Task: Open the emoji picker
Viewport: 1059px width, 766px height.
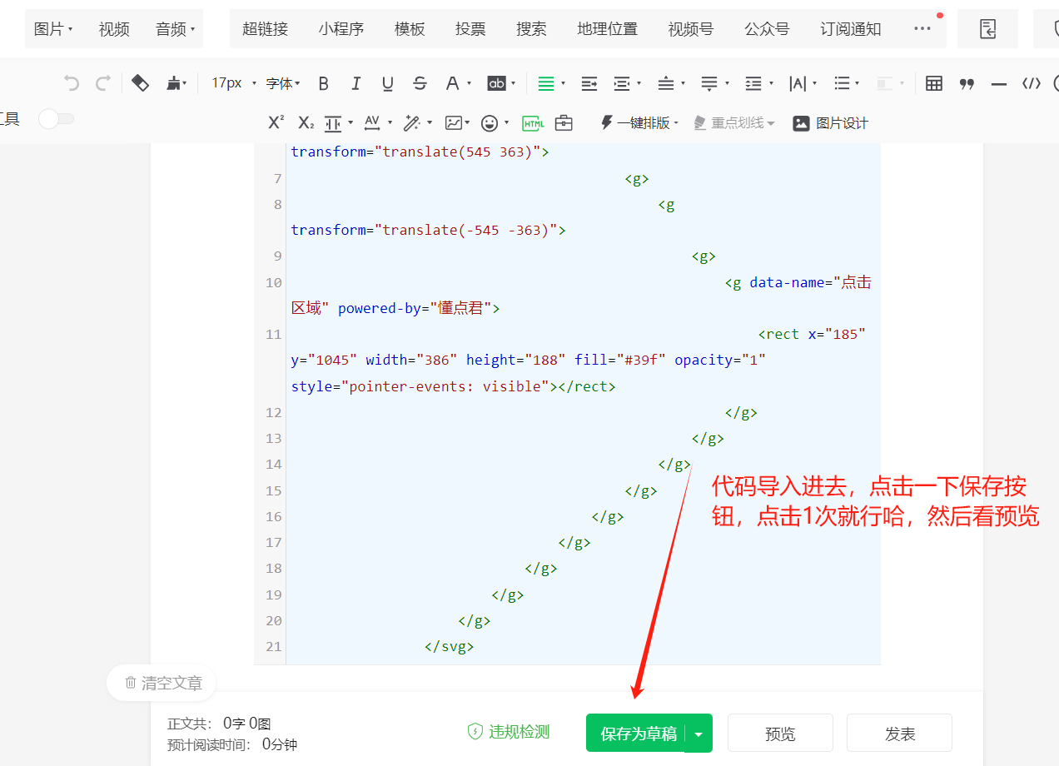Action: [490, 122]
